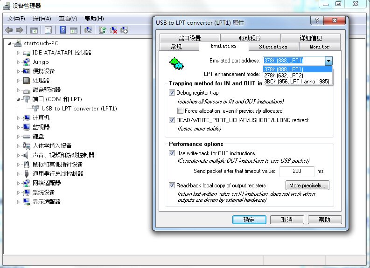Image resolution: width=370 pixels, height=268 pixels.
Task: Switch to the Monitor tab
Action: [320, 47]
